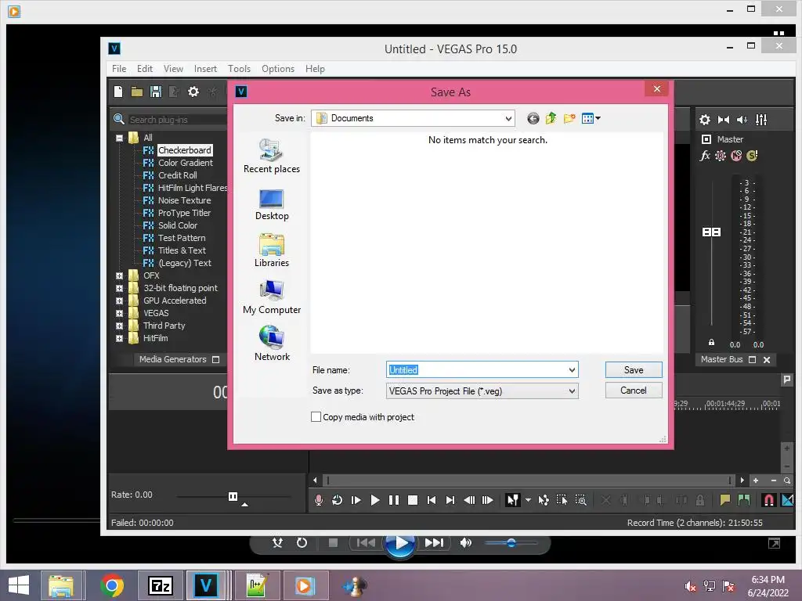802x601 pixels.
Task: Click the Open folder icon in VEGAS toolbar
Action: click(x=136, y=92)
